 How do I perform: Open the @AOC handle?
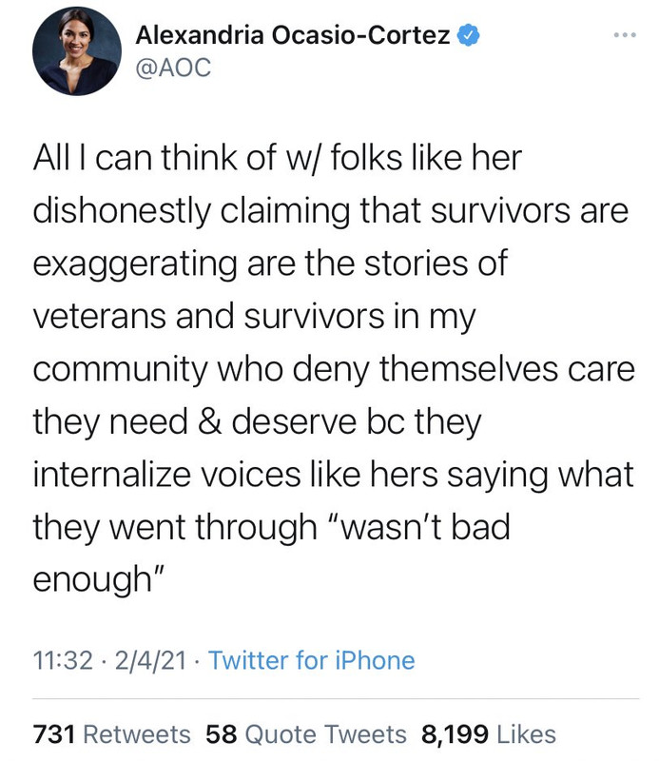(x=173, y=67)
